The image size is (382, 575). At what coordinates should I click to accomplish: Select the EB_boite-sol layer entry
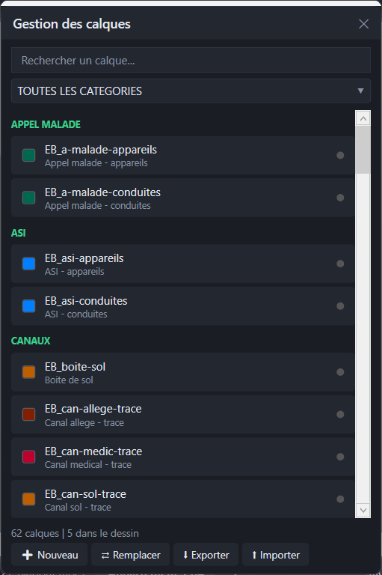(182, 372)
